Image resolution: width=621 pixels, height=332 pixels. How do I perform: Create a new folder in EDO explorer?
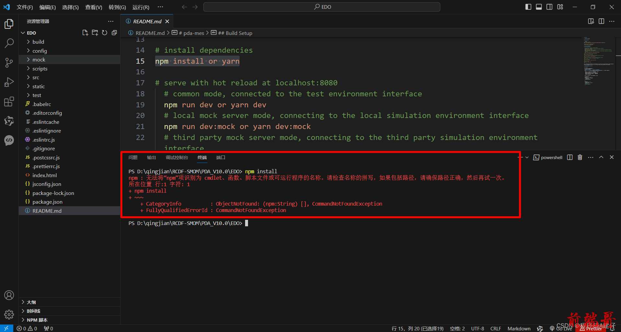95,33
